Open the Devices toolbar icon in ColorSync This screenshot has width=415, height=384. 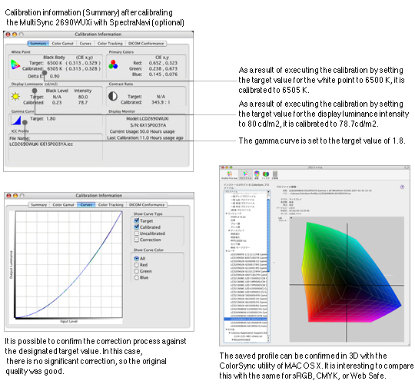(x=257, y=174)
